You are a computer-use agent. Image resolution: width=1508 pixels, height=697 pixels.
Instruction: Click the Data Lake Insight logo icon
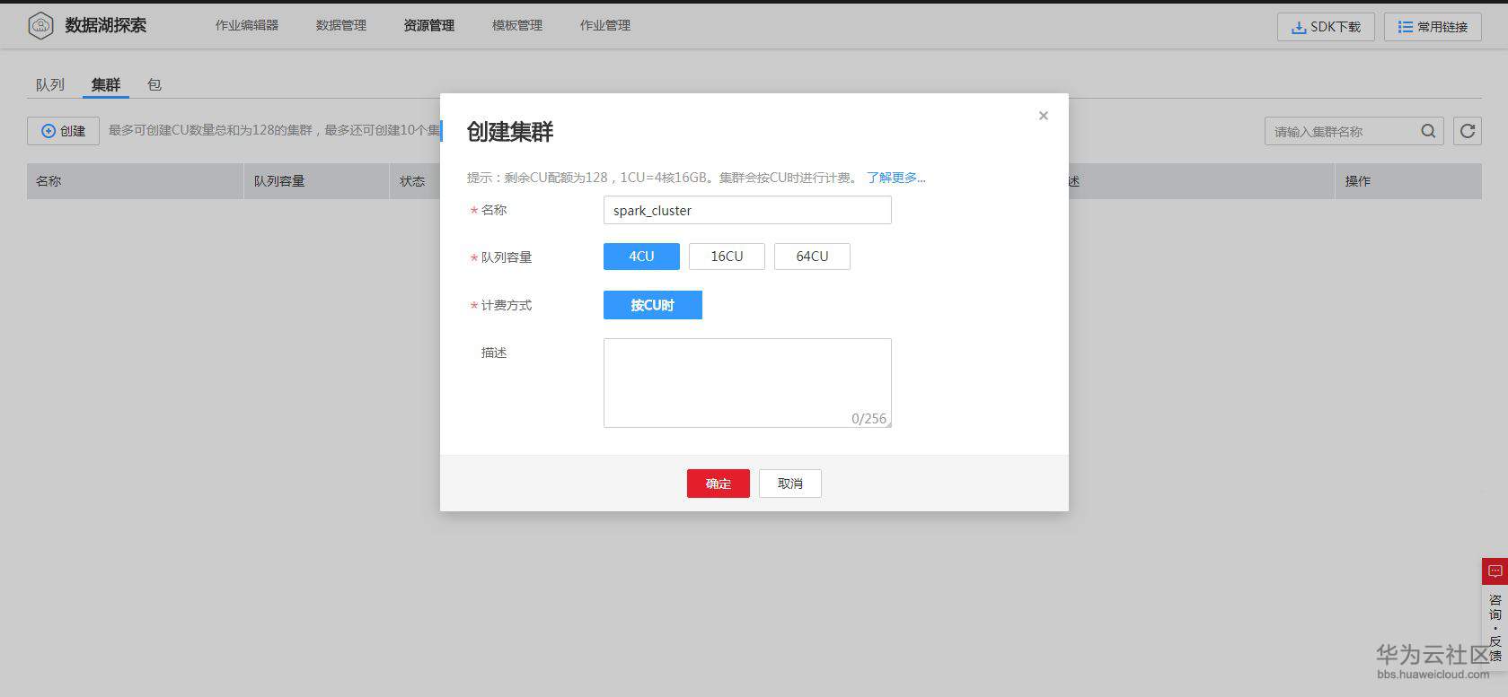point(40,26)
